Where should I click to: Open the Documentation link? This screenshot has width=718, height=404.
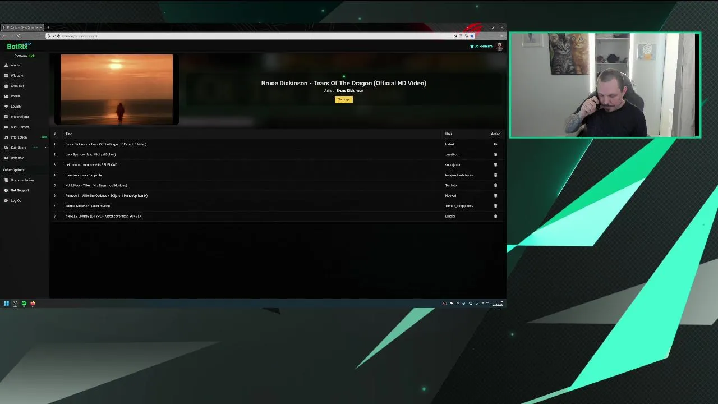tap(22, 180)
